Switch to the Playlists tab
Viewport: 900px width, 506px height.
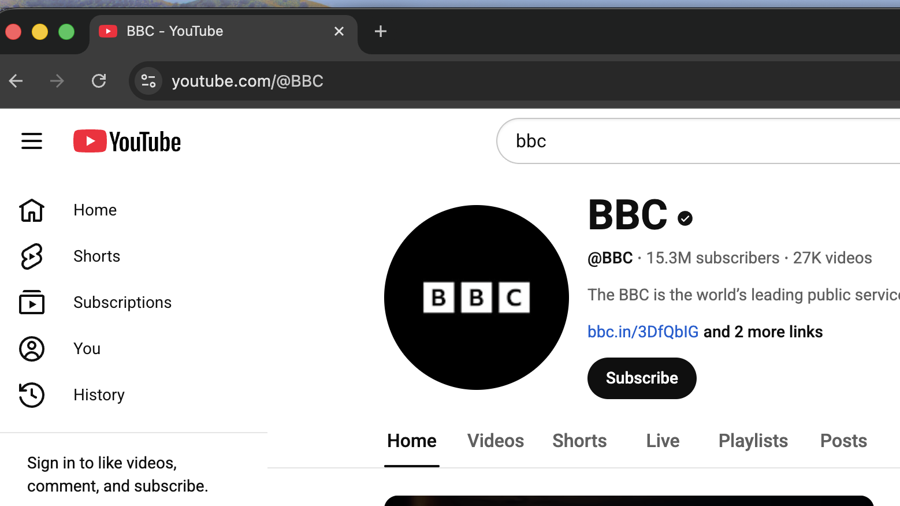[x=753, y=440]
